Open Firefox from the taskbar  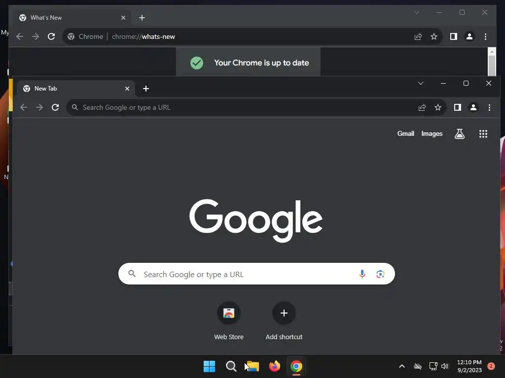[274, 366]
